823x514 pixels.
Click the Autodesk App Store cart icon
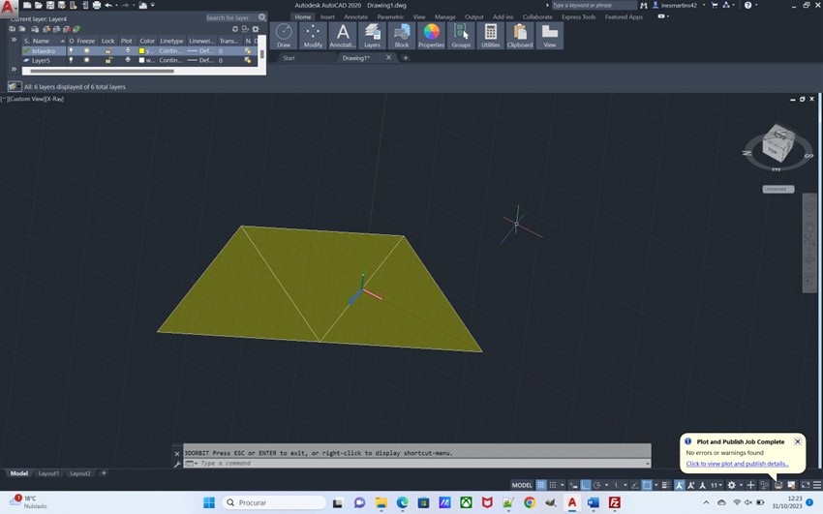tap(715, 5)
